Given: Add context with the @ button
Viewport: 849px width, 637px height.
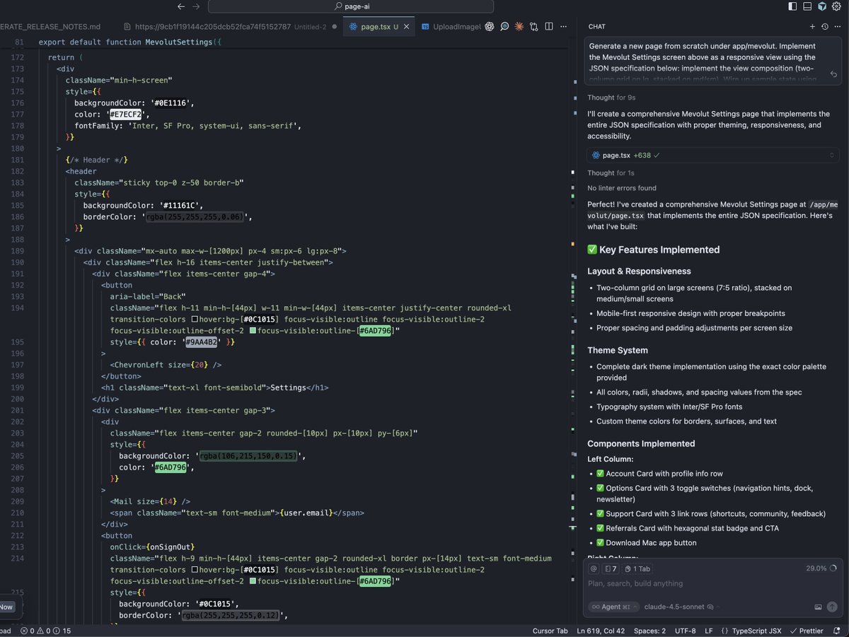Looking at the screenshot, I should tap(594, 568).
